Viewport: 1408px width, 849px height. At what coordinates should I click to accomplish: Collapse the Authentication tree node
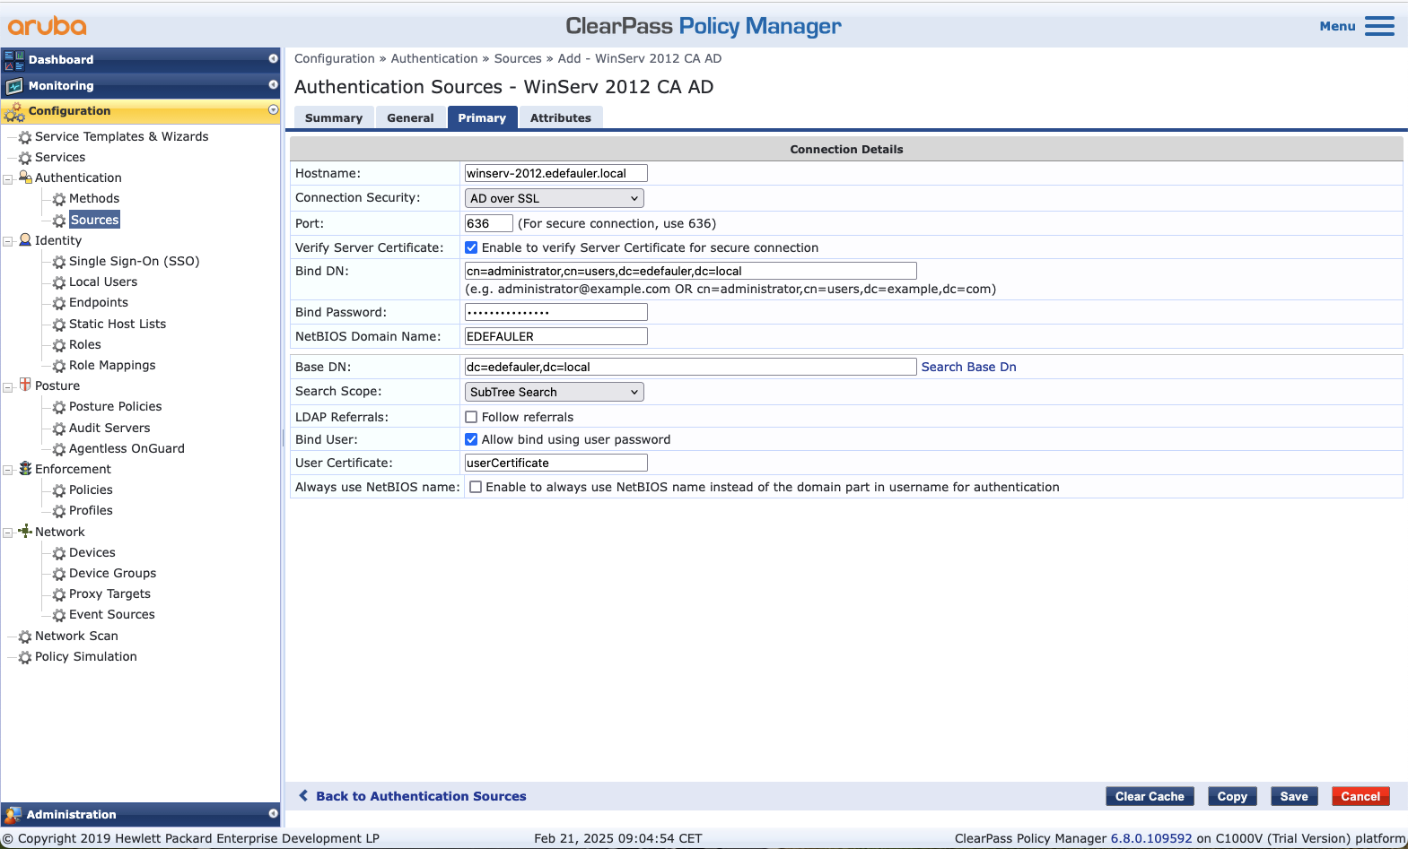pyautogui.click(x=8, y=179)
